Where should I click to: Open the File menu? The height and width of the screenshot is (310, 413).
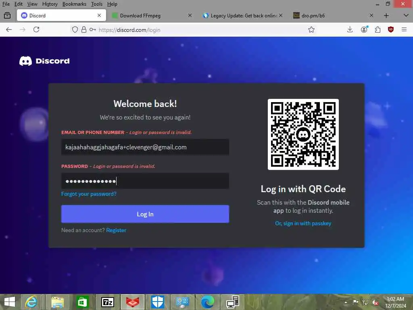tap(6, 4)
